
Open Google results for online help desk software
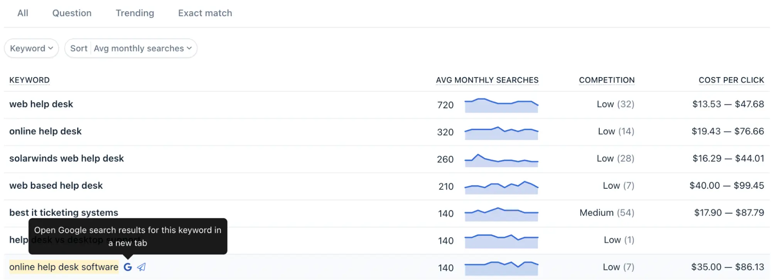[128, 267]
